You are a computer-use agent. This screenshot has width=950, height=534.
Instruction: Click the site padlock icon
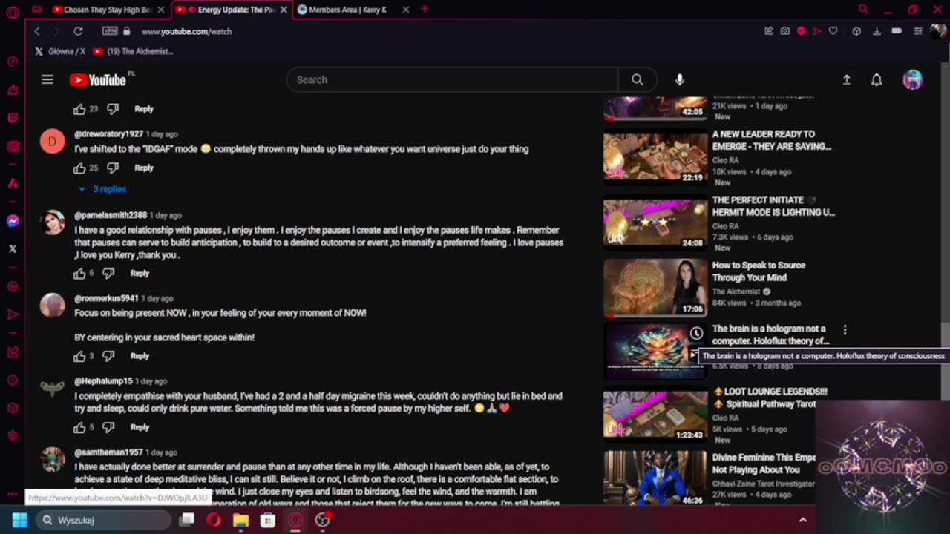coord(127,31)
